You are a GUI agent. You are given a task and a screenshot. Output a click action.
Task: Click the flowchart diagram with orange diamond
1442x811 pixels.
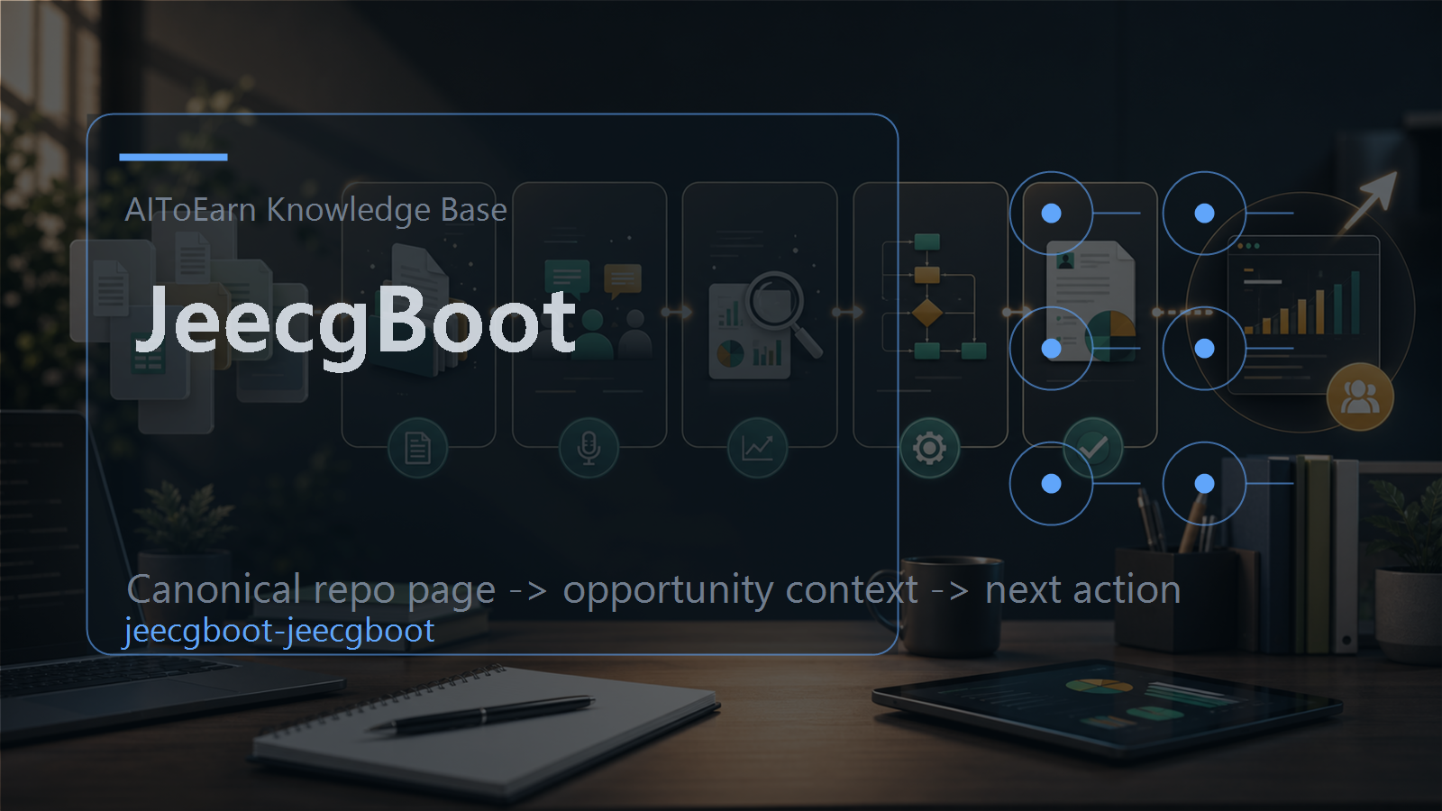935,296
